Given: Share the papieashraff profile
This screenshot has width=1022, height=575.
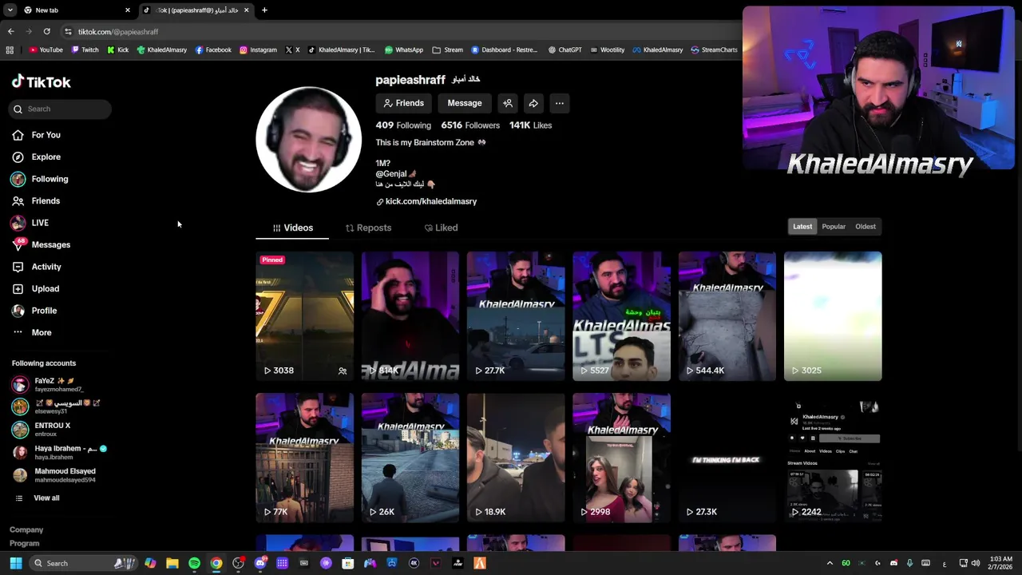Looking at the screenshot, I should 533,103.
